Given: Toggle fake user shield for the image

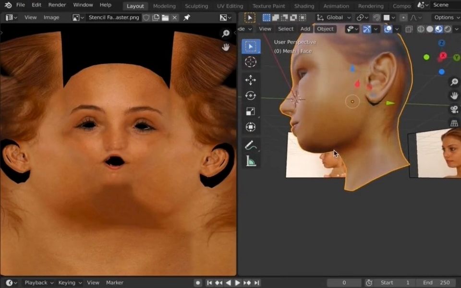Looking at the screenshot, I should coord(146,17).
